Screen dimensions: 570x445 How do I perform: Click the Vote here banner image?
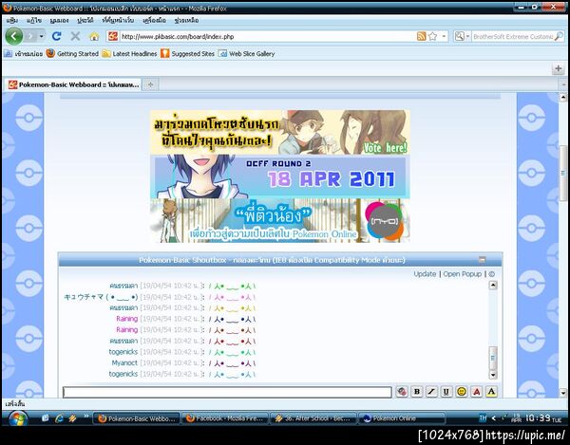tap(280, 132)
